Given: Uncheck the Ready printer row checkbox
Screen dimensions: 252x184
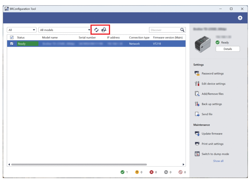Looking at the screenshot, I should (12, 44).
